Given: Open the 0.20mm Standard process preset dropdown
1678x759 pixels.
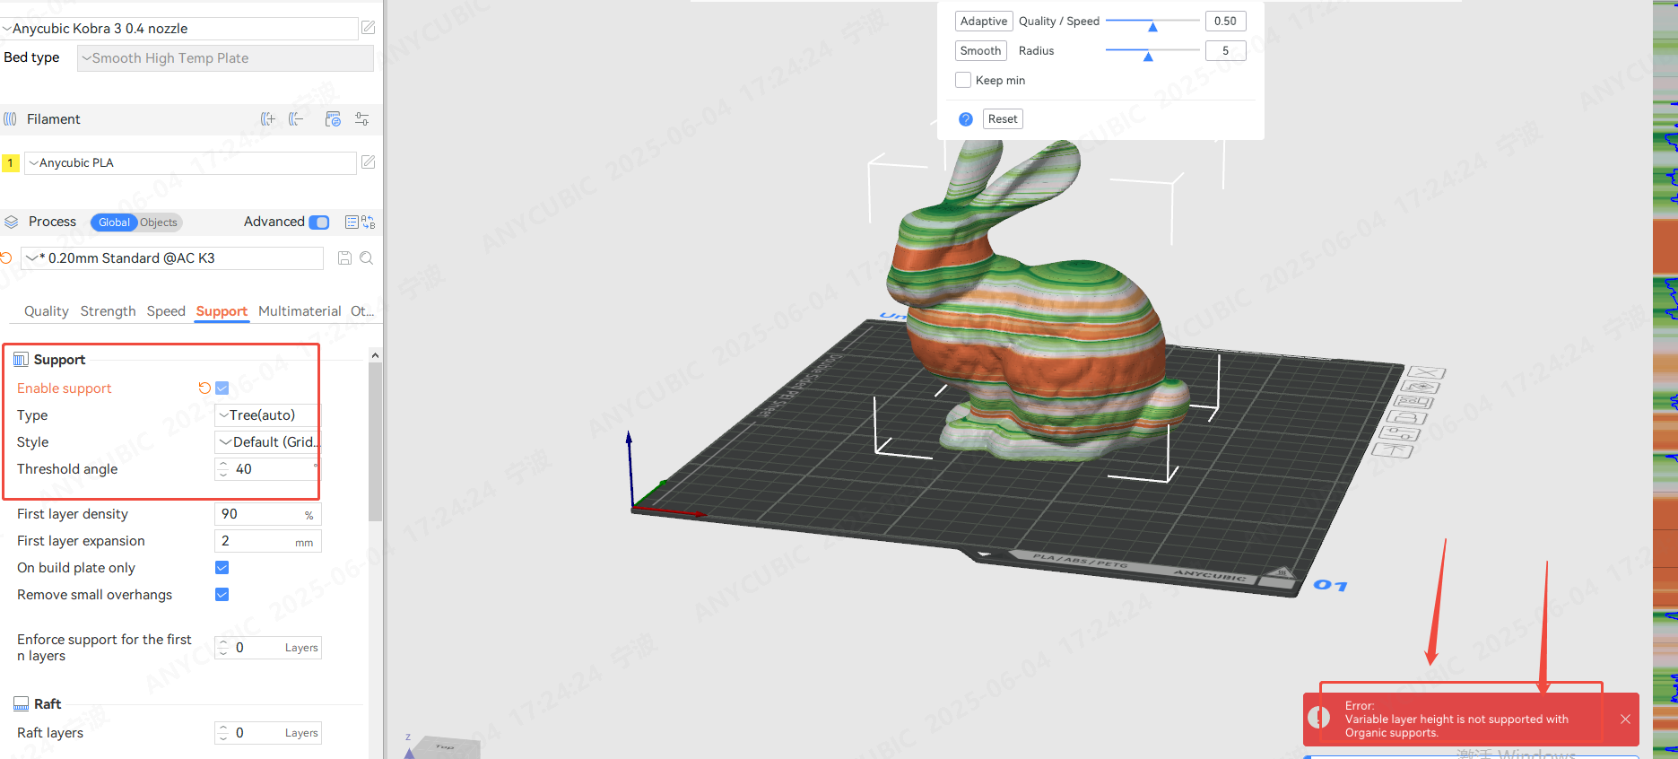Looking at the screenshot, I should tap(172, 258).
